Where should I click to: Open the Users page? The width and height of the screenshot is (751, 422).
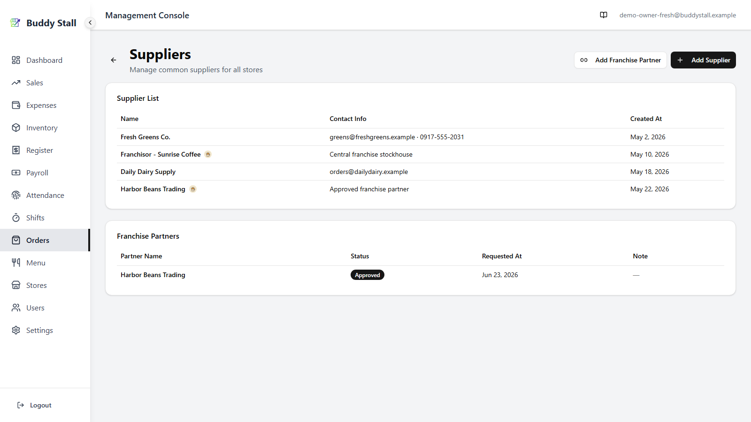[45, 308]
